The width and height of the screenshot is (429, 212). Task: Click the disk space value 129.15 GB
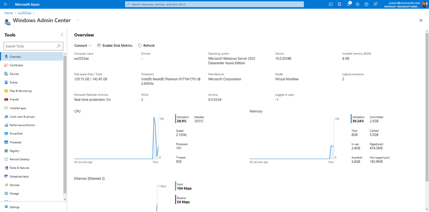(x=91, y=79)
